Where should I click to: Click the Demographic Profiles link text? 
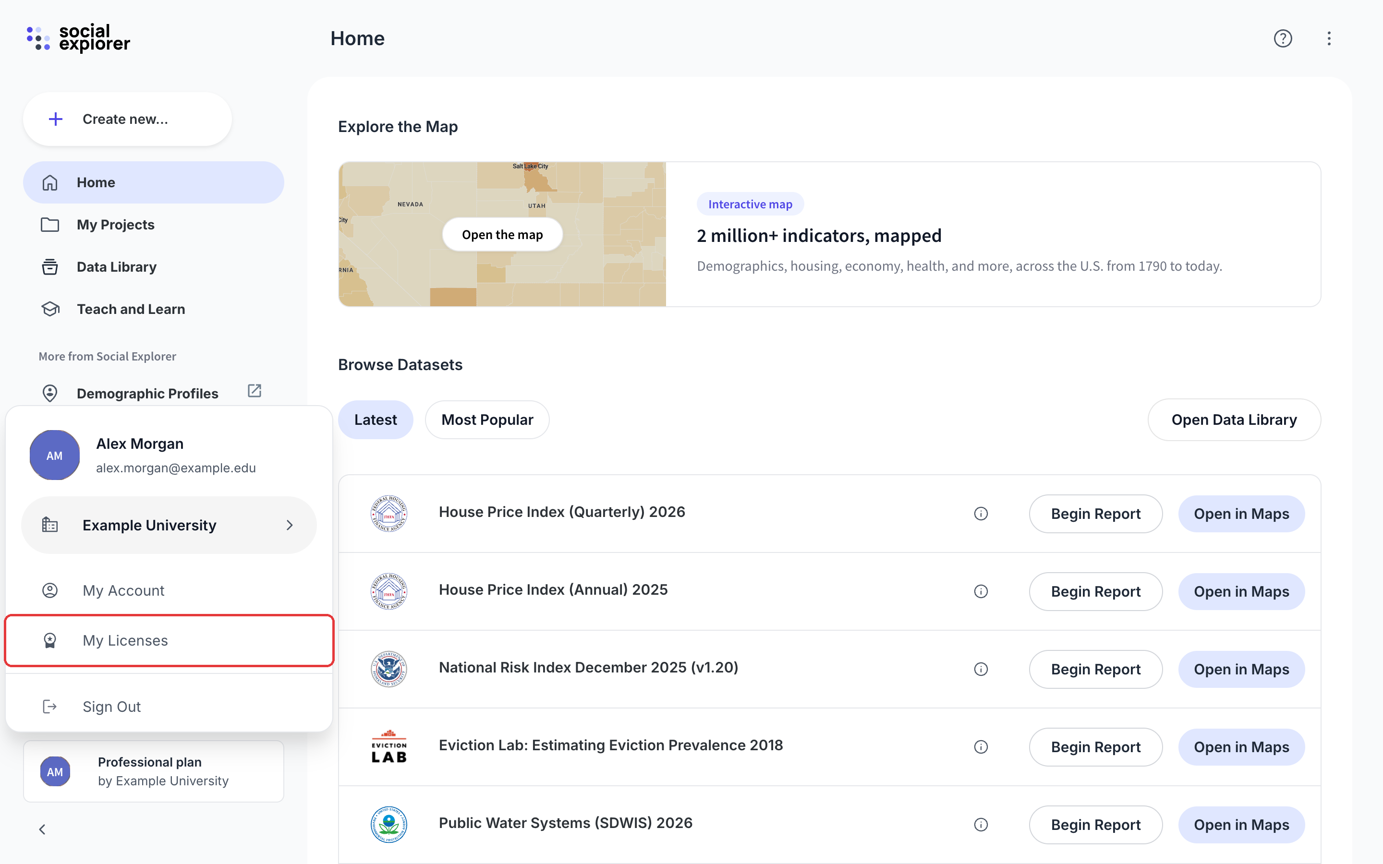coord(147,393)
